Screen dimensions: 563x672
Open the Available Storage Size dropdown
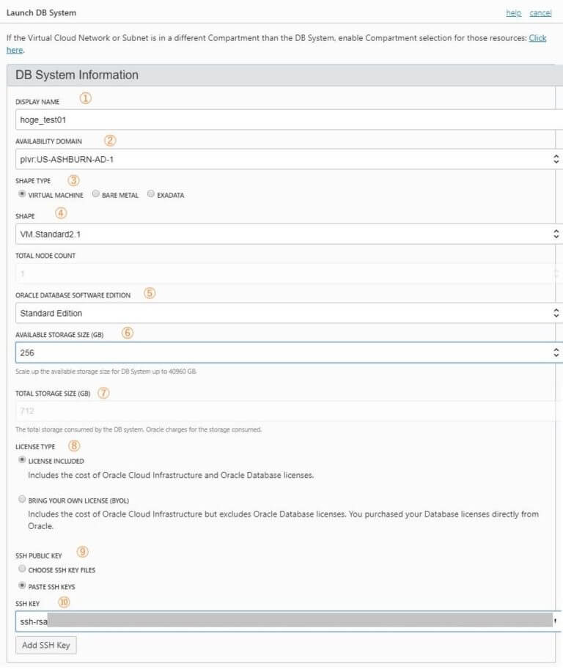[x=286, y=352]
